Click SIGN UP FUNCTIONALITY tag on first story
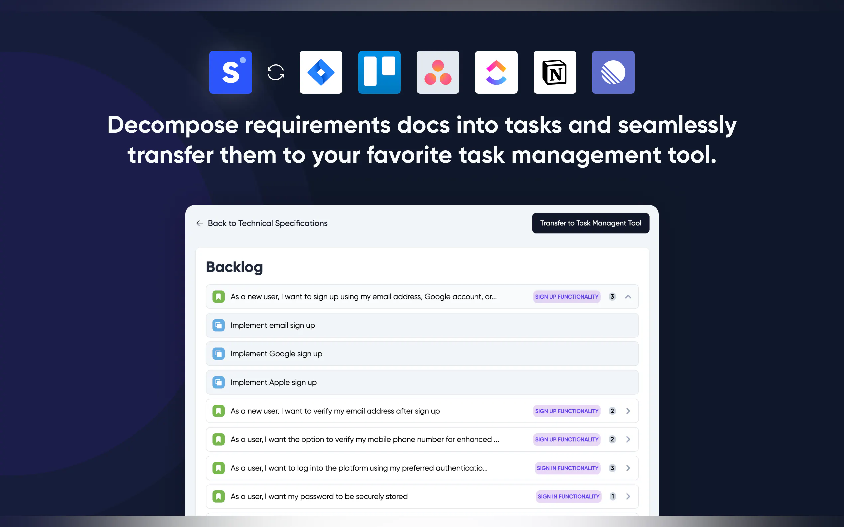This screenshot has height=527, width=844. pyautogui.click(x=567, y=297)
